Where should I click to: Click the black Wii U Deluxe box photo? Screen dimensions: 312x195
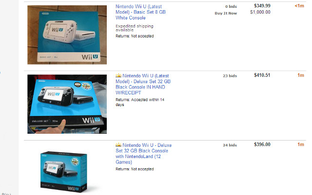point(67,104)
